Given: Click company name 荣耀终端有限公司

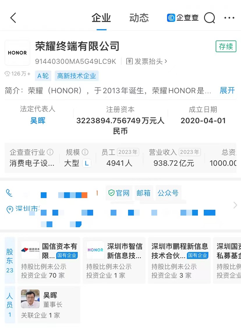Looking at the screenshot, I should click(x=77, y=46).
